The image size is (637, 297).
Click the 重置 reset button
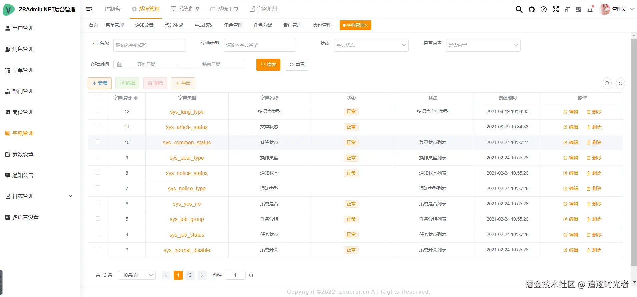tap(297, 65)
